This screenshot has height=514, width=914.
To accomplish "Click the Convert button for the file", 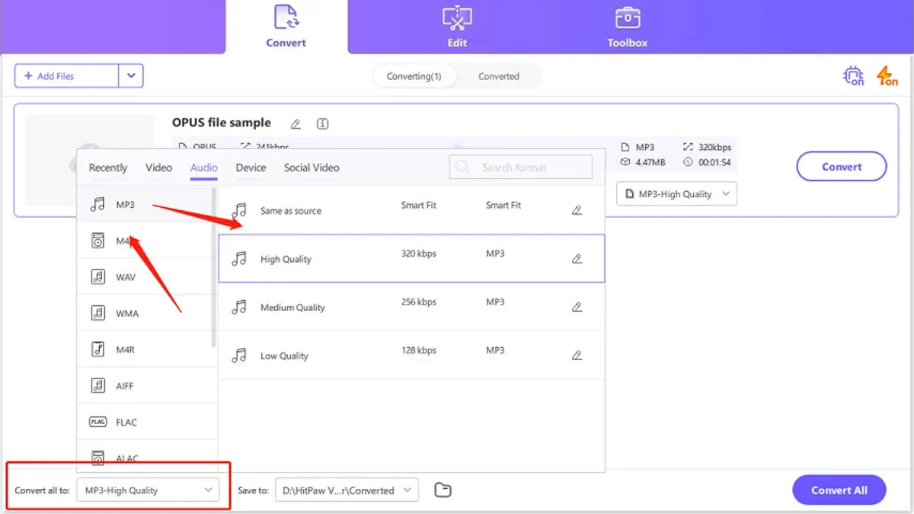I will [842, 167].
